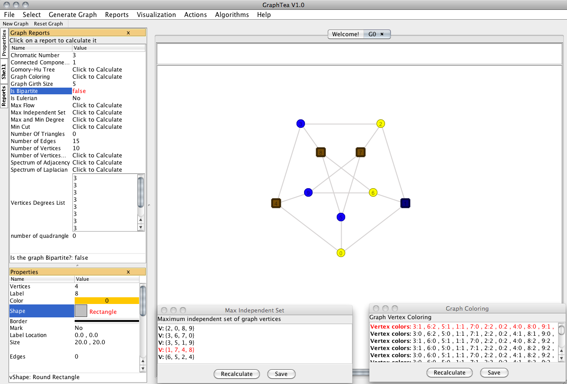This screenshot has width=567, height=384.
Task: Select yellow vertex 6 in the graph
Action: [373, 193]
